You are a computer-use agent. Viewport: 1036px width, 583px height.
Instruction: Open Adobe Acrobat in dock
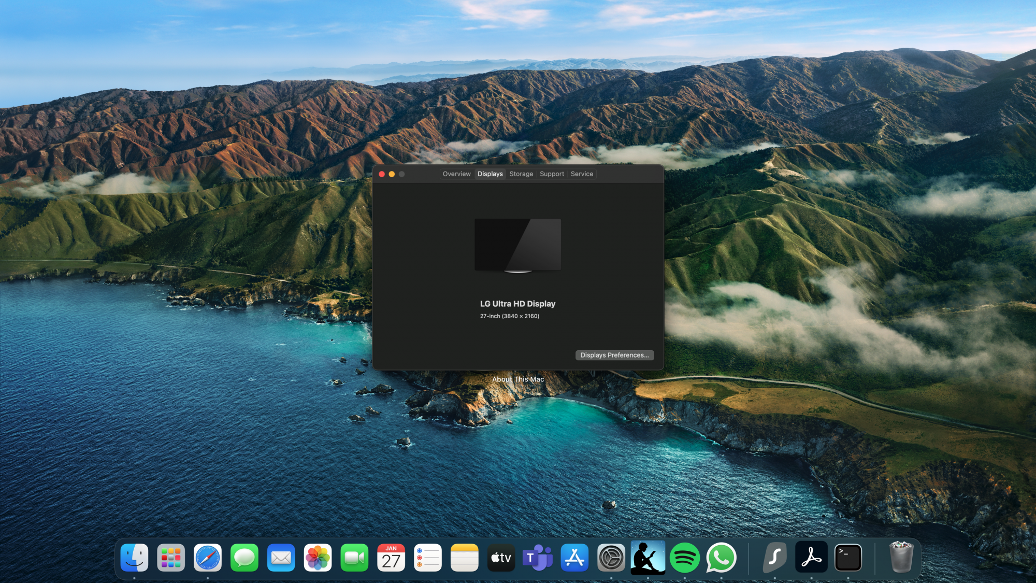point(811,558)
